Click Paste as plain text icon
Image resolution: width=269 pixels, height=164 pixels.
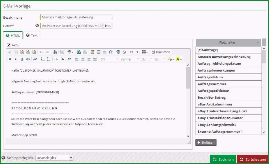click(x=28, y=52)
